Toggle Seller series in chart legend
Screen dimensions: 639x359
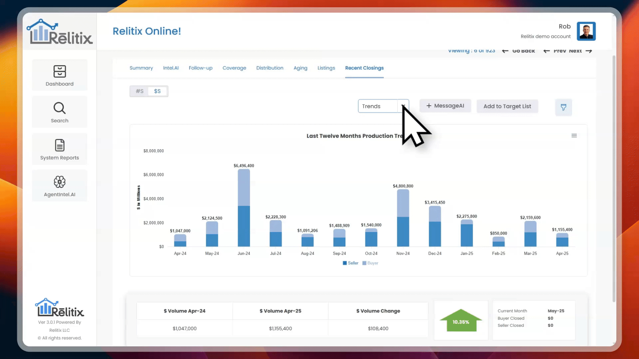(x=350, y=263)
